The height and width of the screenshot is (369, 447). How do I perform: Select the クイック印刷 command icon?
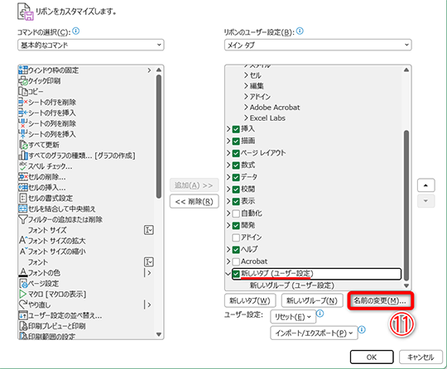click(23, 81)
